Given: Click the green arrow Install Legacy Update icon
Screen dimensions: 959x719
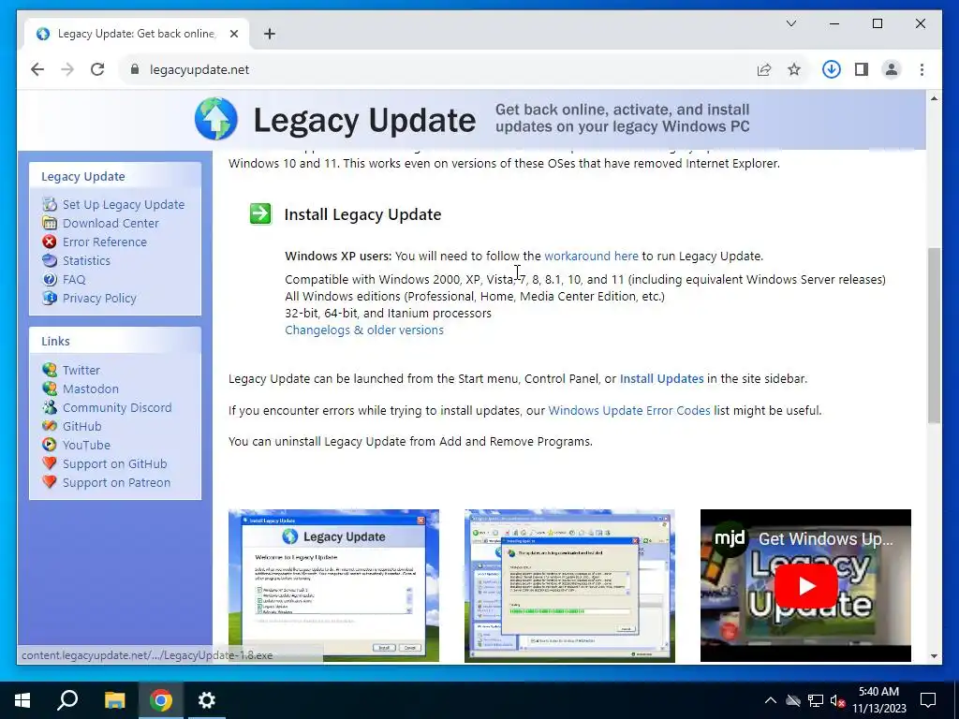Looking at the screenshot, I should [260, 214].
